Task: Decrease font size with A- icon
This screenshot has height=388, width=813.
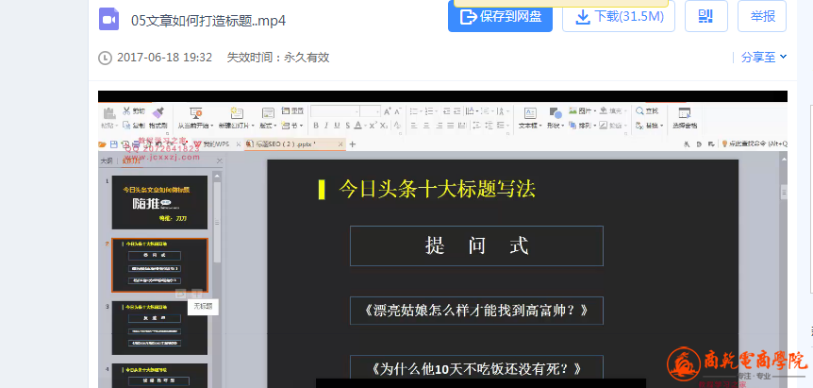Action: pyautogui.click(x=398, y=111)
